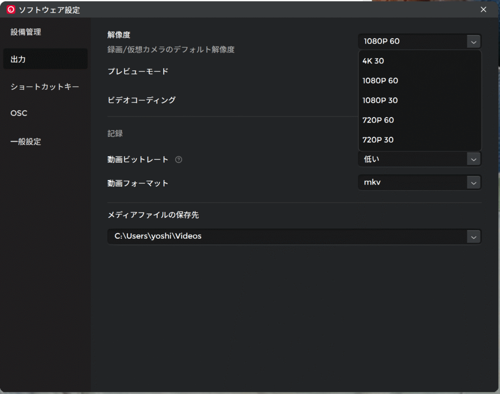Click the red app logo icon in title bar

(11, 10)
